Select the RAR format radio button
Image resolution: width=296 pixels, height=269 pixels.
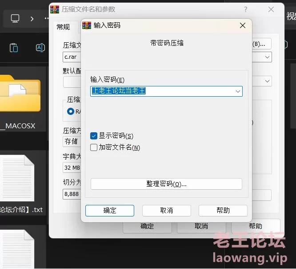pyautogui.click(x=71, y=111)
